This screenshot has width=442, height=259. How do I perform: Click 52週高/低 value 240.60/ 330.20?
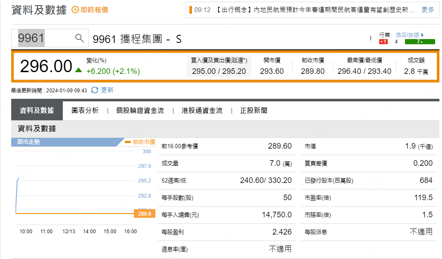pos(266,180)
